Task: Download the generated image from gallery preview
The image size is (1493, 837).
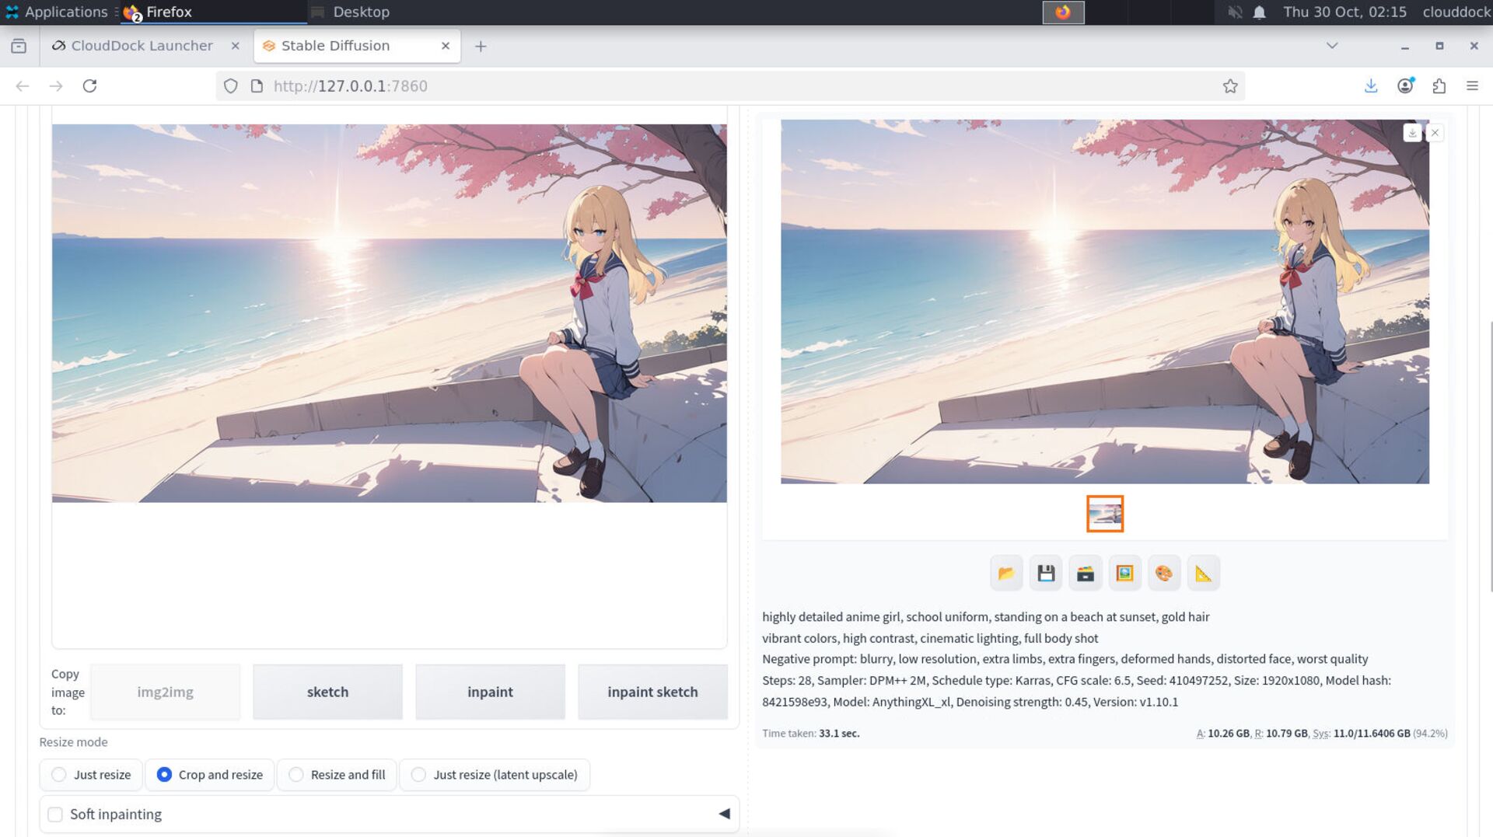Action: click(x=1412, y=133)
